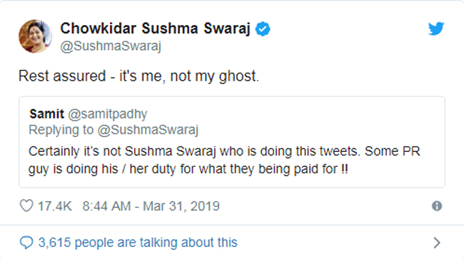Click the blue verified badge icon
The width and height of the screenshot is (464, 259).
point(263,29)
